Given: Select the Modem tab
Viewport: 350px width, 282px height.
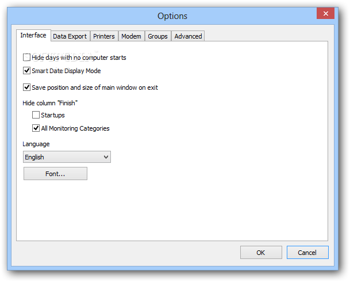Looking at the screenshot, I should pyautogui.click(x=131, y=36).
